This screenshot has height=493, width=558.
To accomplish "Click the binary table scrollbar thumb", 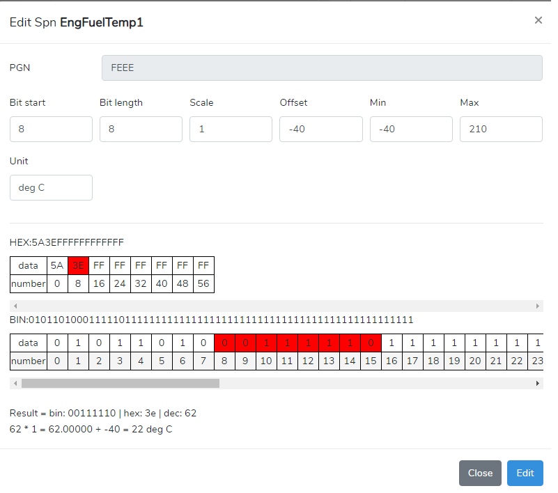I will click(x=120, y=384).
